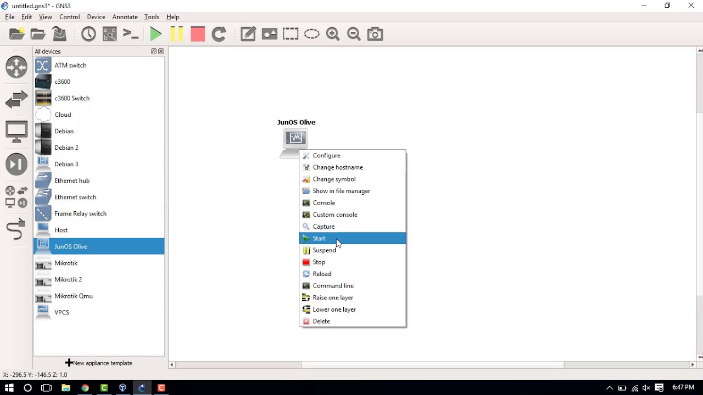The width and height of the screenshot is (703, 395).
Task: Click the Zoom in magnifier icon
Action: [x=333, y=34]
